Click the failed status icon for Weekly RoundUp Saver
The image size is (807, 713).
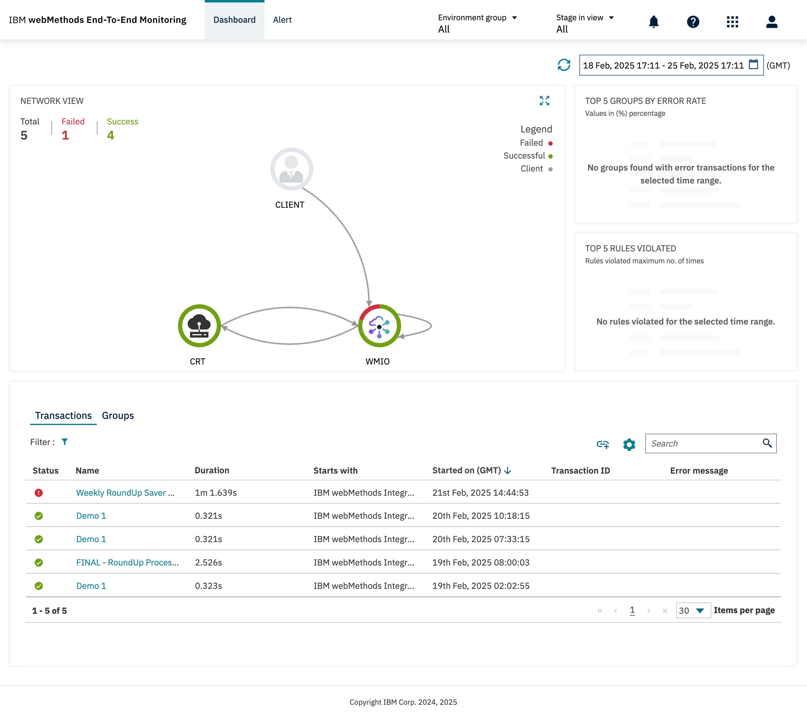point(39,492)
